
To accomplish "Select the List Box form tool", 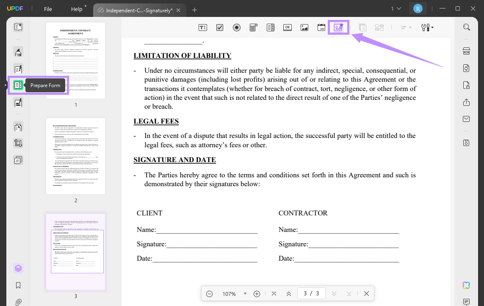I will point(271,27).
